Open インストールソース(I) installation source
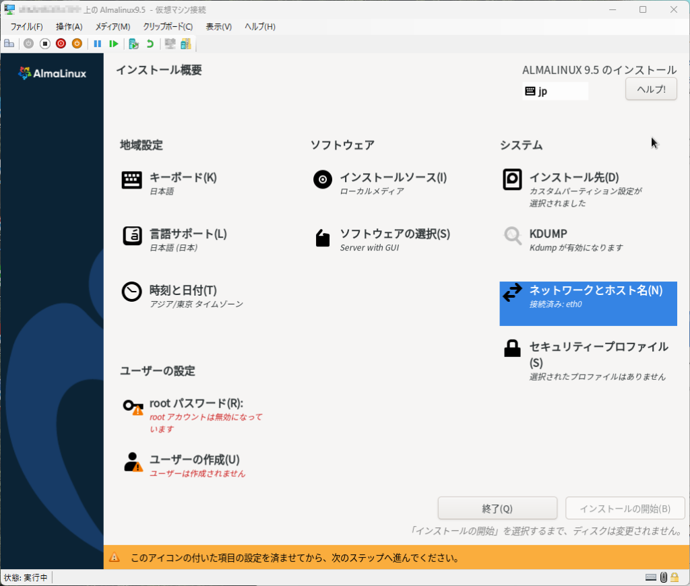Viewport: 690px width, 586px height. pyautogui.click(x=393, y=178)
